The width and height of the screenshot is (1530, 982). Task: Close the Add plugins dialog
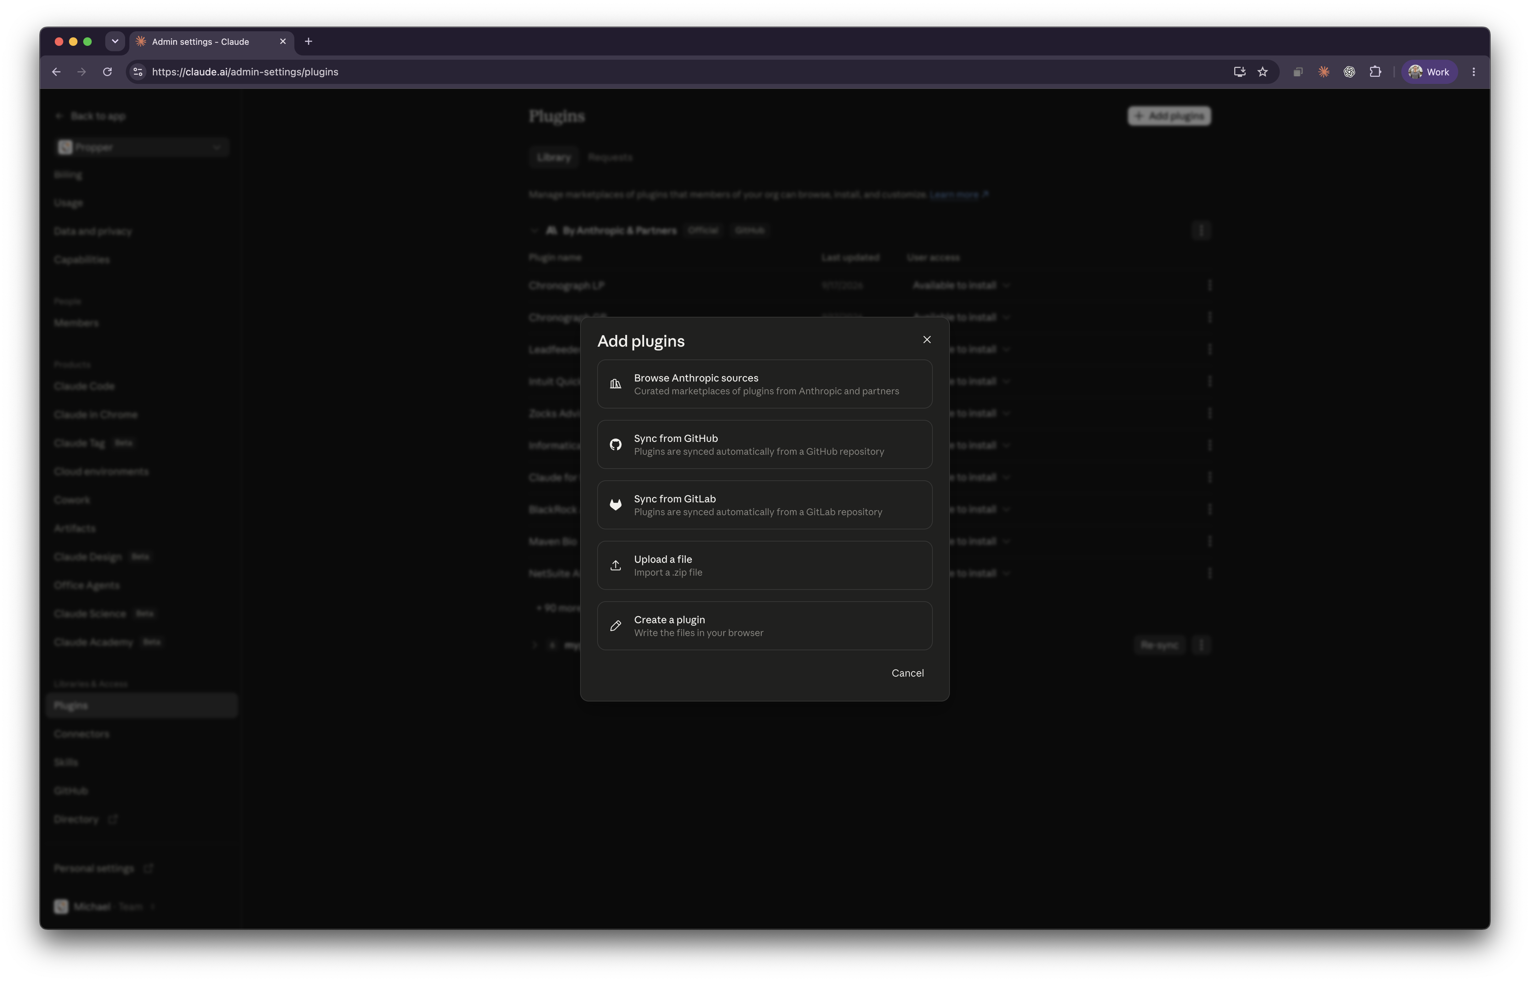click(927, 340)
